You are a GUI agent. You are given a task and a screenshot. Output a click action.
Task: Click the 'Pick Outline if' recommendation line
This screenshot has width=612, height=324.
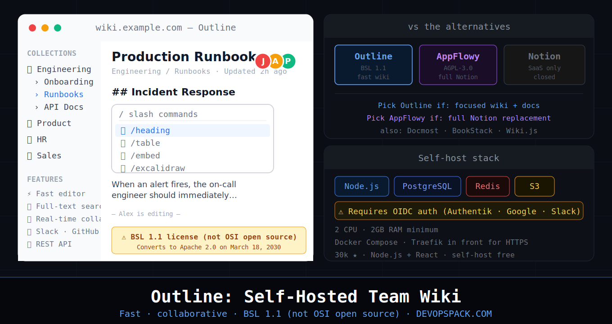click(459, 106)
